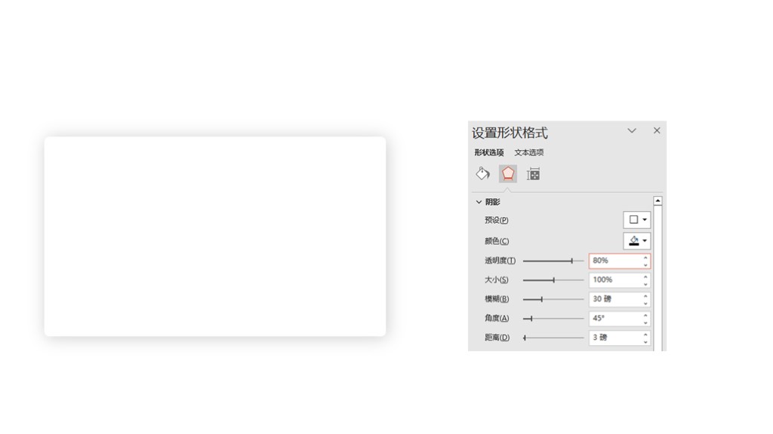Increase 模糊 with the up spinner
Viewport: 773px width, 434px height.
[x=645, y=295]
